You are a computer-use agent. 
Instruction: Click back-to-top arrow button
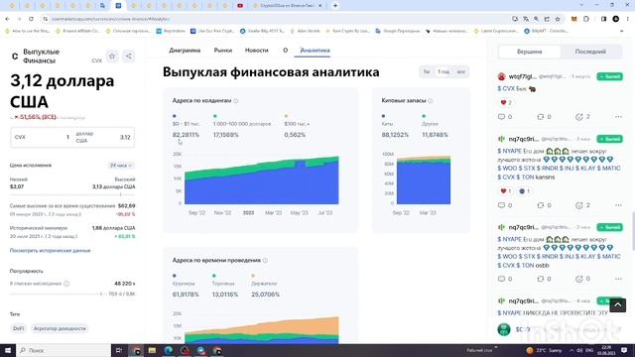[x=617, y=305]
